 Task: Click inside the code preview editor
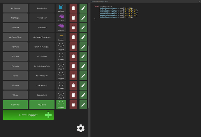click(x=146, y=70)
